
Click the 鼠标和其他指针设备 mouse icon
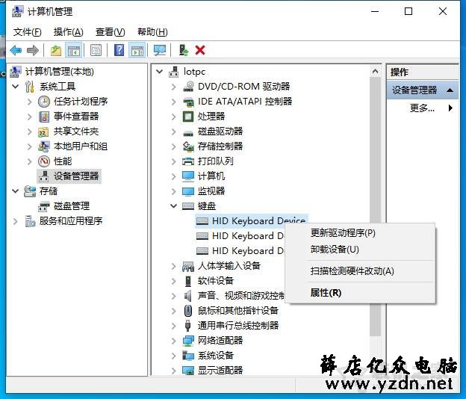coord(188,310)
